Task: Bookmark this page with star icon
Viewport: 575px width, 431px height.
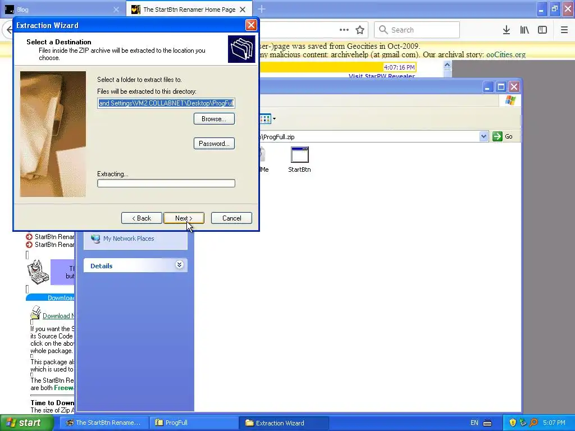Action: click(360, 30)
